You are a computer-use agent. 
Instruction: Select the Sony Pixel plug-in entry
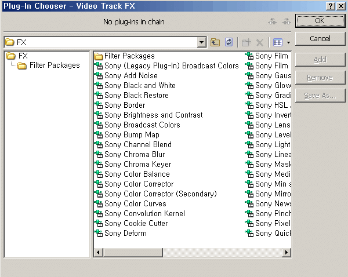pos(268,223)
